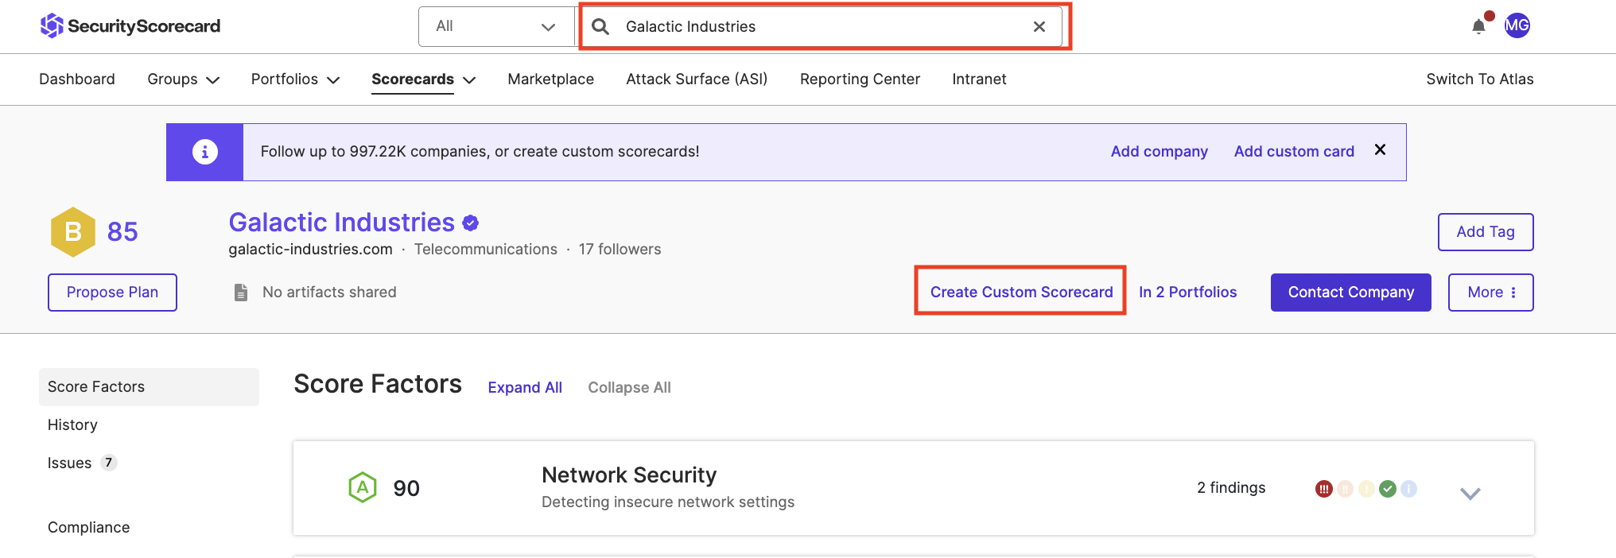Click the SecurityScorecard logo
The image size is (1616, 558).
[x=130, y=26]
